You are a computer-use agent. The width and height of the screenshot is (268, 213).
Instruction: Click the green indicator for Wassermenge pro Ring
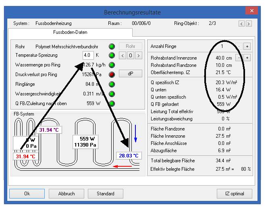click(112, 65)
